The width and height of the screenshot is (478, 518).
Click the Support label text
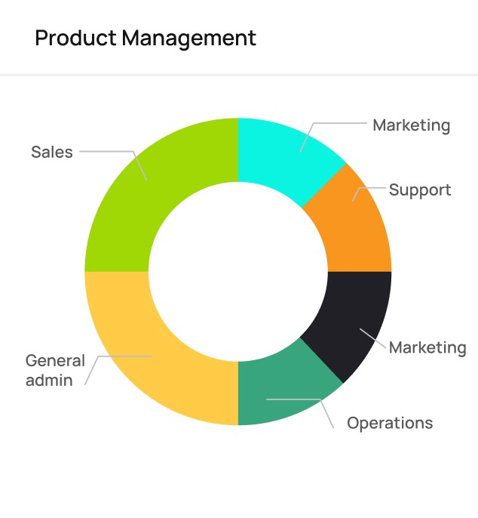pos(420,190)
